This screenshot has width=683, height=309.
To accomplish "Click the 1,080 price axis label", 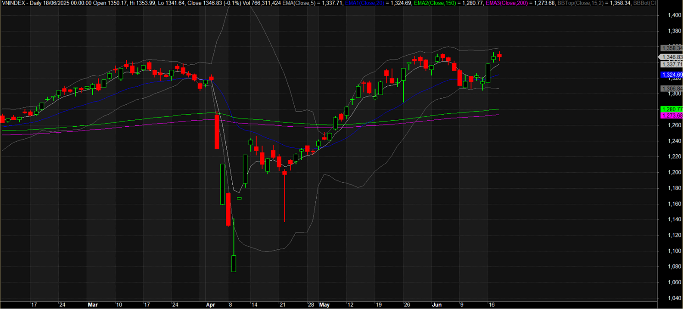I will [674, 266].
